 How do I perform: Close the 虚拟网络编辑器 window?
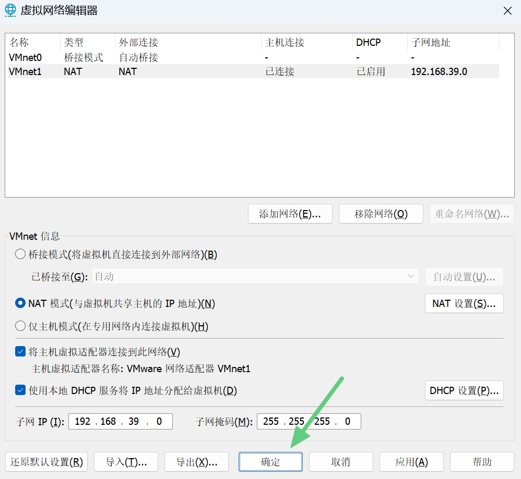tap(507, 11)
